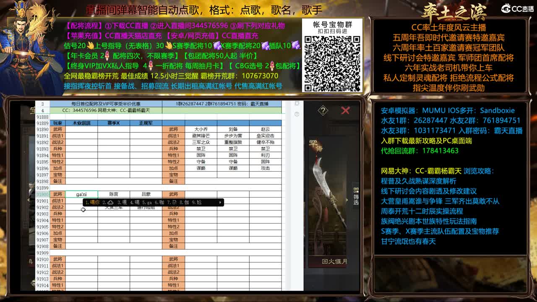
Task: Pick IME candidate 6.咖
Action: (159, 203)
